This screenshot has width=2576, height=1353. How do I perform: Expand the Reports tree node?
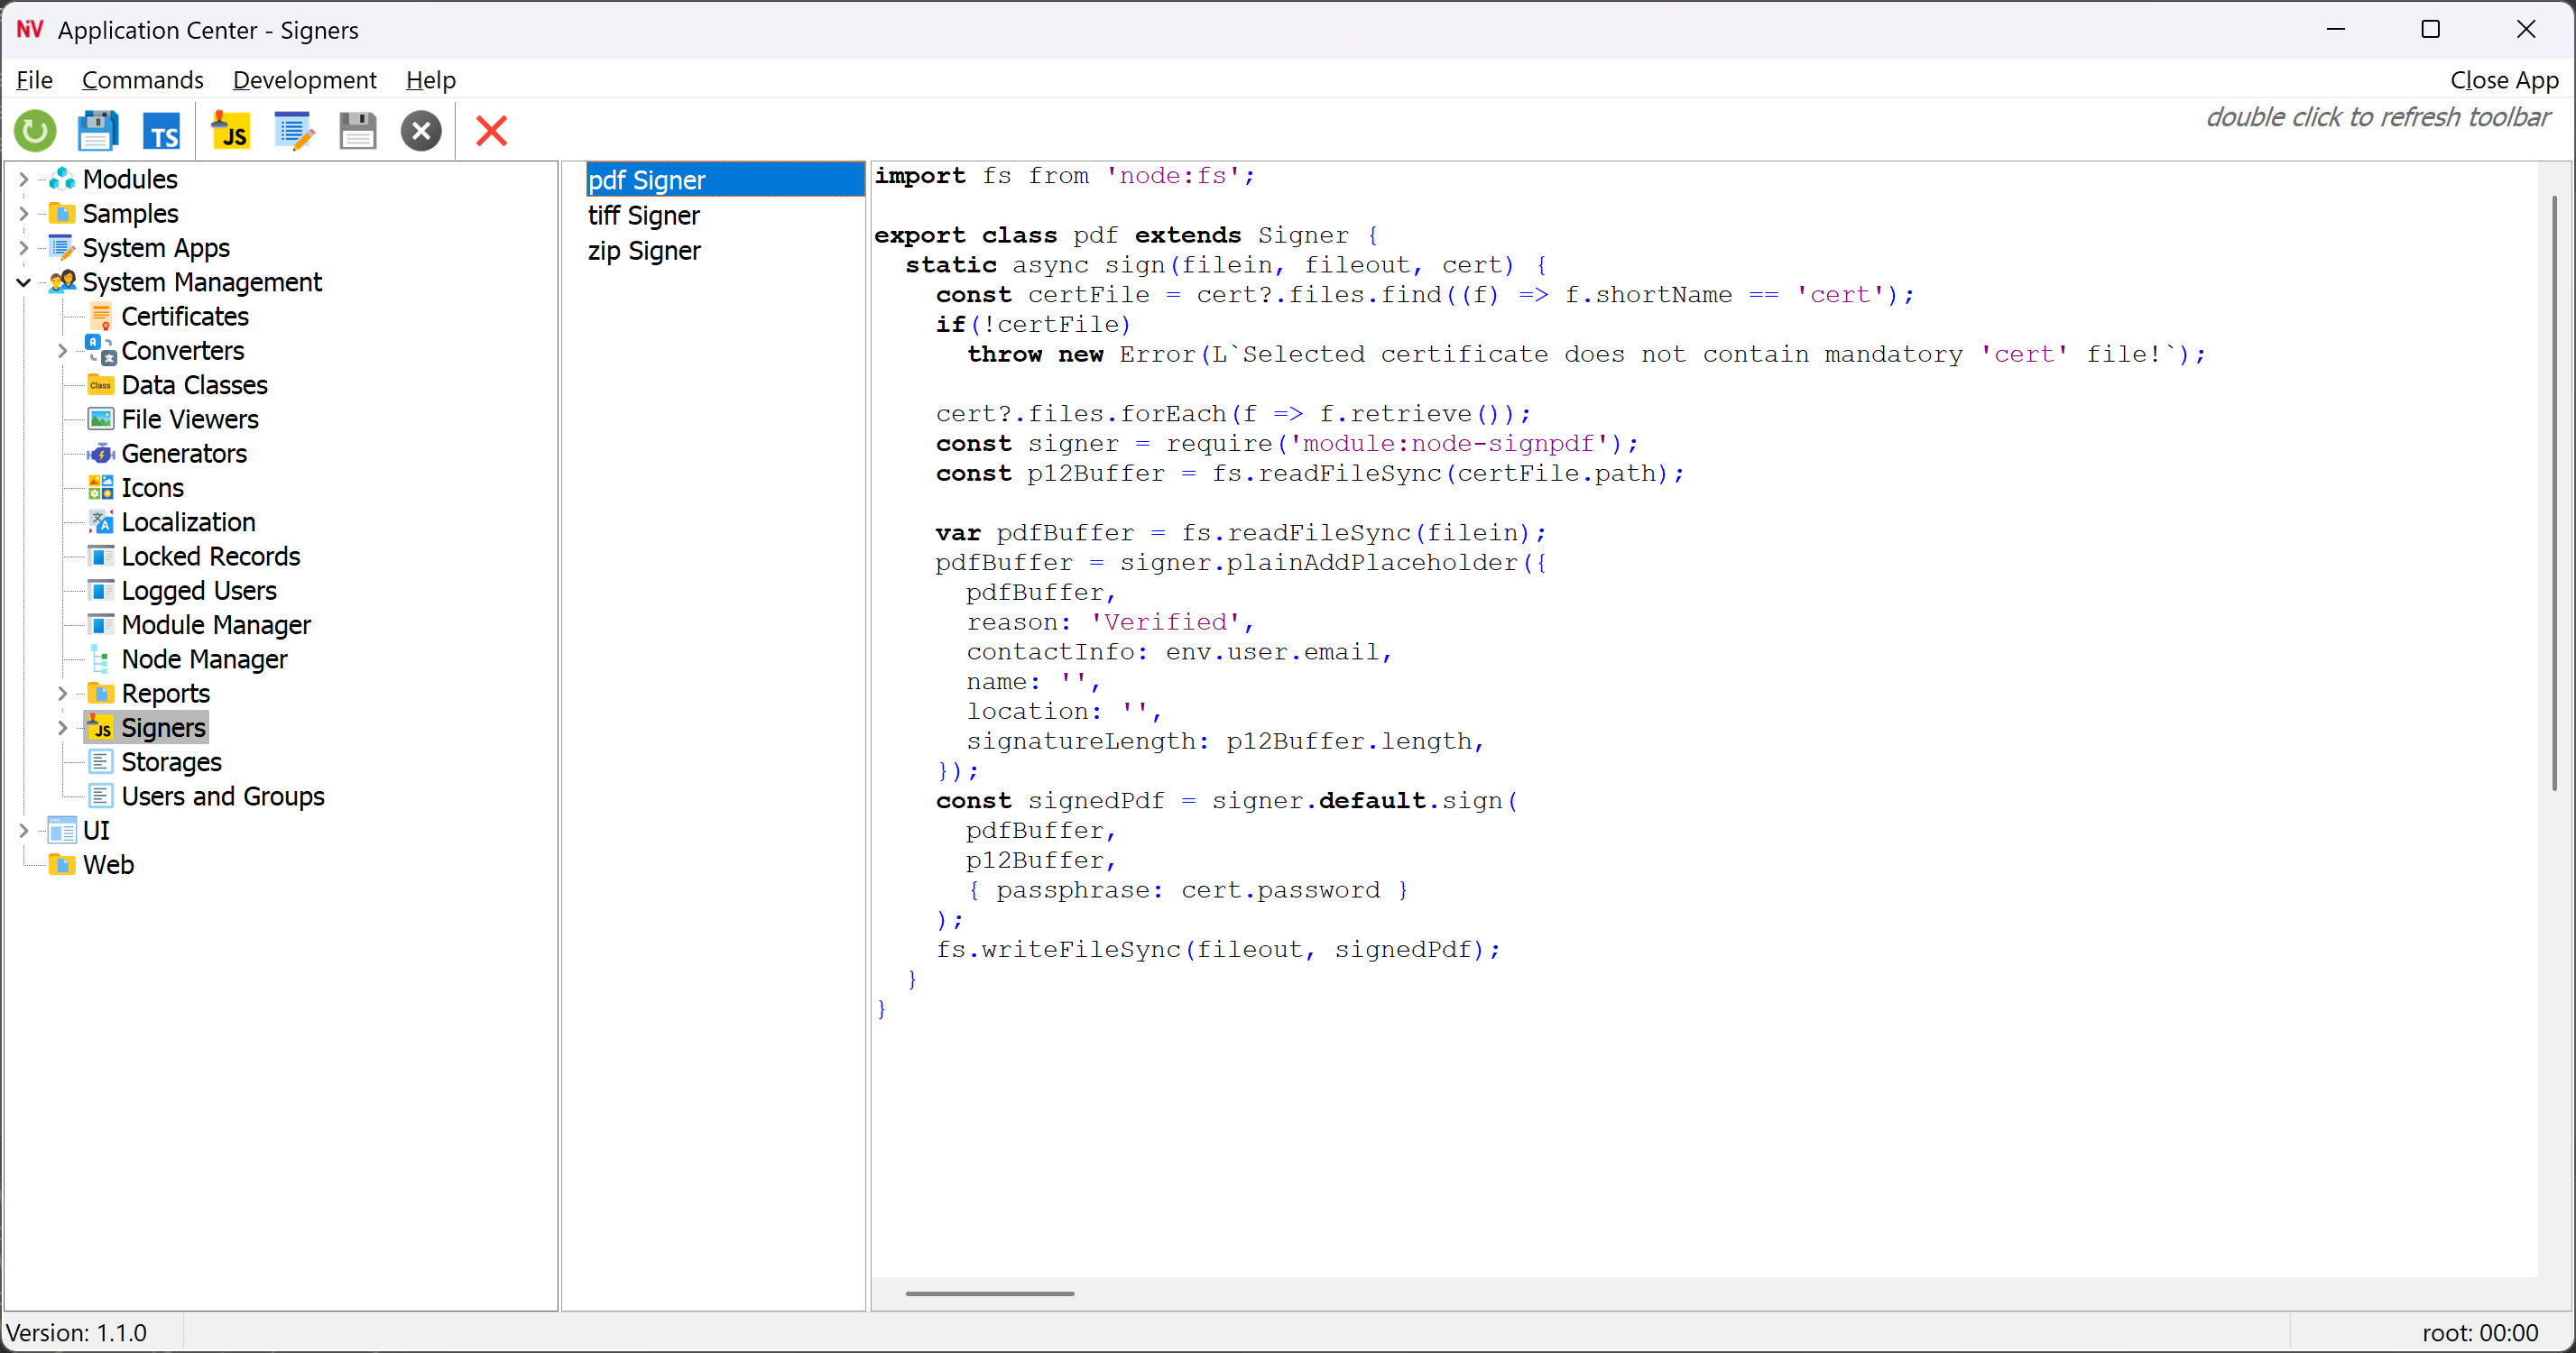tap(62, 693)
